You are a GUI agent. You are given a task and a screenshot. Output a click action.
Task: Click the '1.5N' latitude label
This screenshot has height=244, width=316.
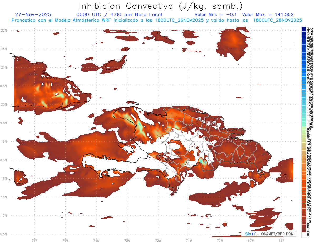(x=4, y=49)
